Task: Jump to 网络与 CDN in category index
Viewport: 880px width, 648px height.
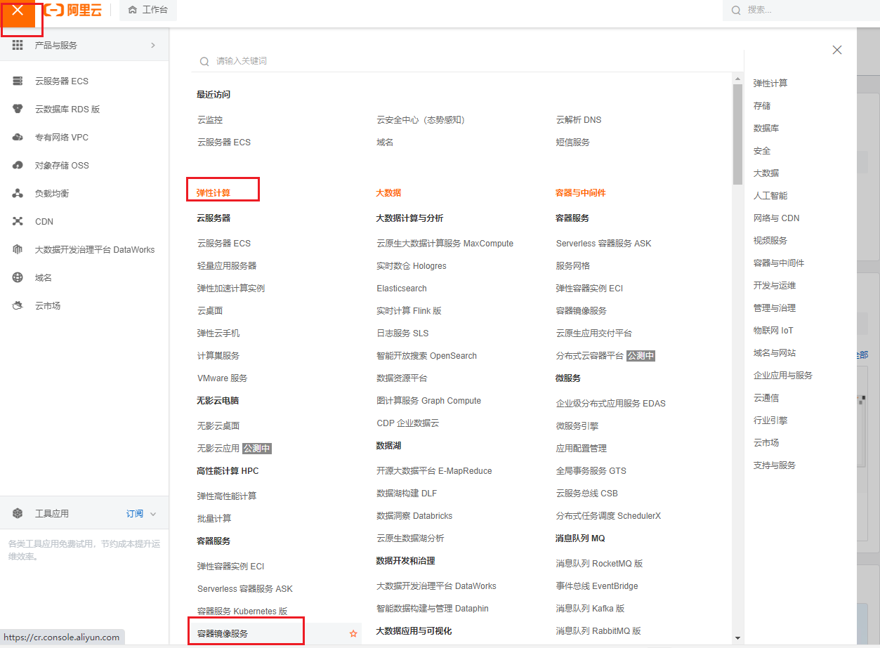Action: pos(777,218)
